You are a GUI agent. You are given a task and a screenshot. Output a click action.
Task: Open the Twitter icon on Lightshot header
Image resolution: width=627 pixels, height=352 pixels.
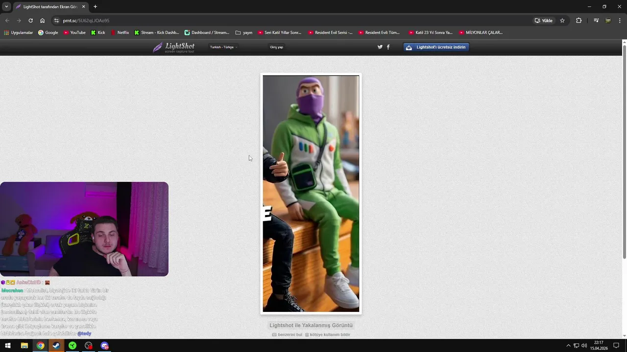coord(380,47)
